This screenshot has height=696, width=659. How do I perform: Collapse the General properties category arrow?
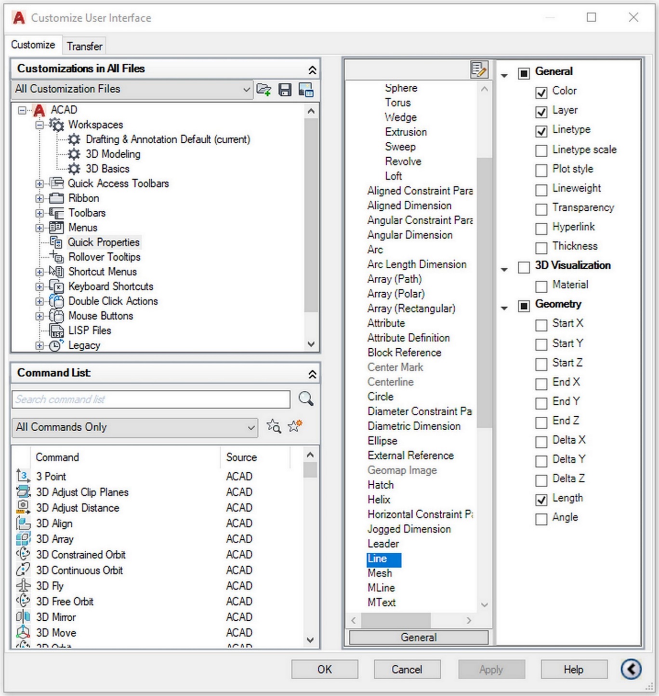[504, 76]
